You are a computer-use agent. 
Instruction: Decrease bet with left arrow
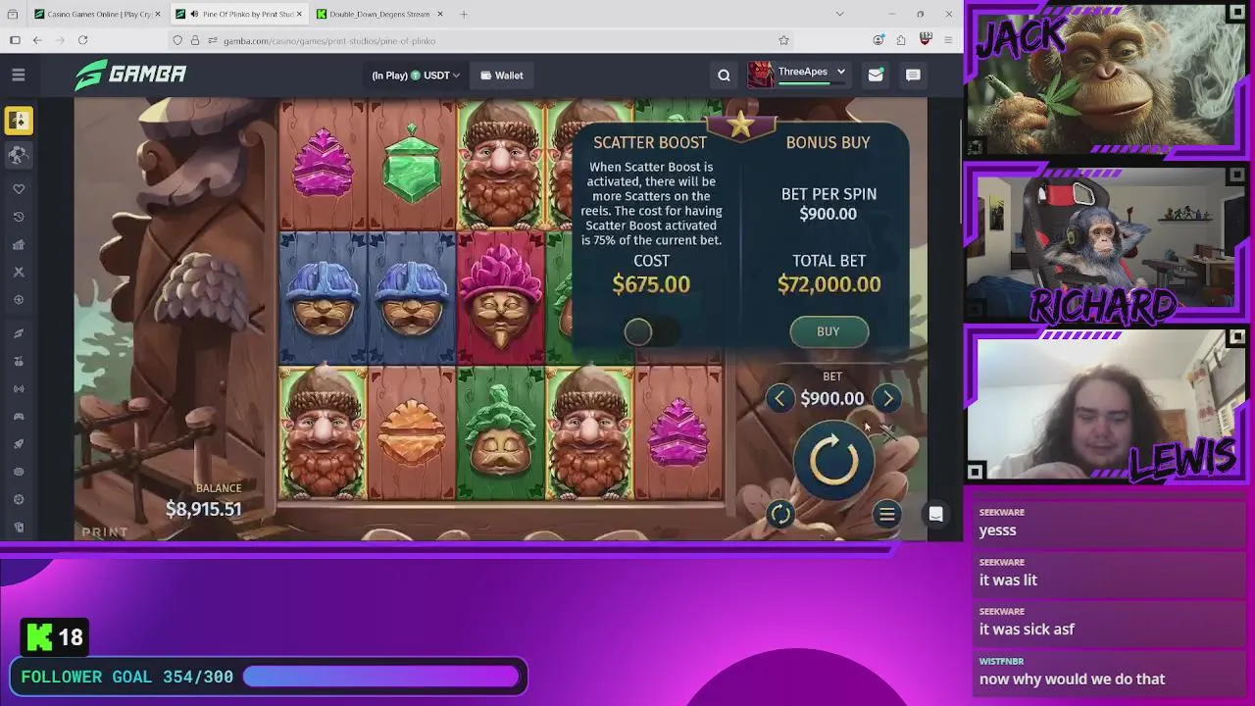point(779,398)
